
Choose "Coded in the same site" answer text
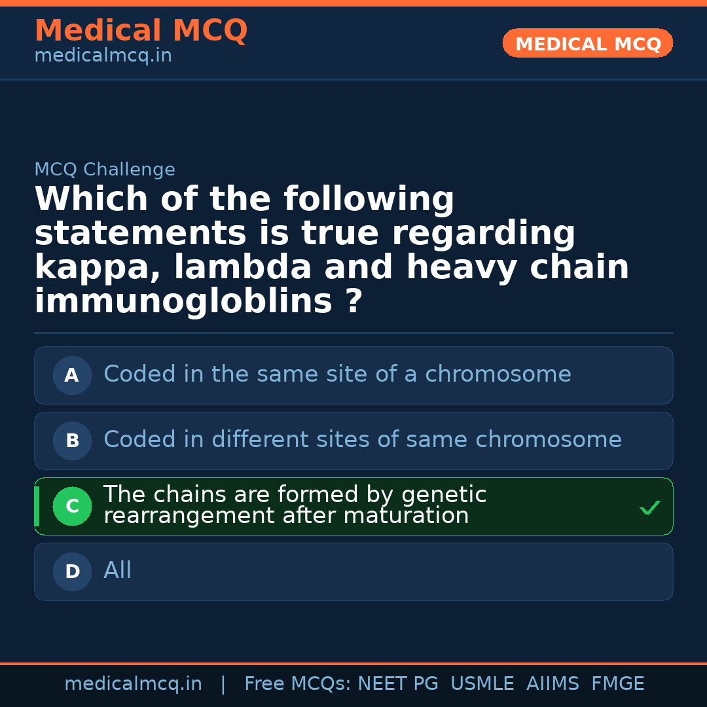(x=337, y=374)
